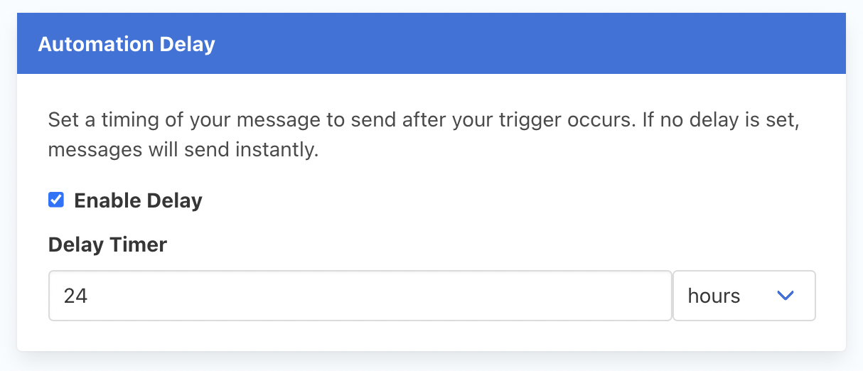Click the word hours in the combo box

714,296
